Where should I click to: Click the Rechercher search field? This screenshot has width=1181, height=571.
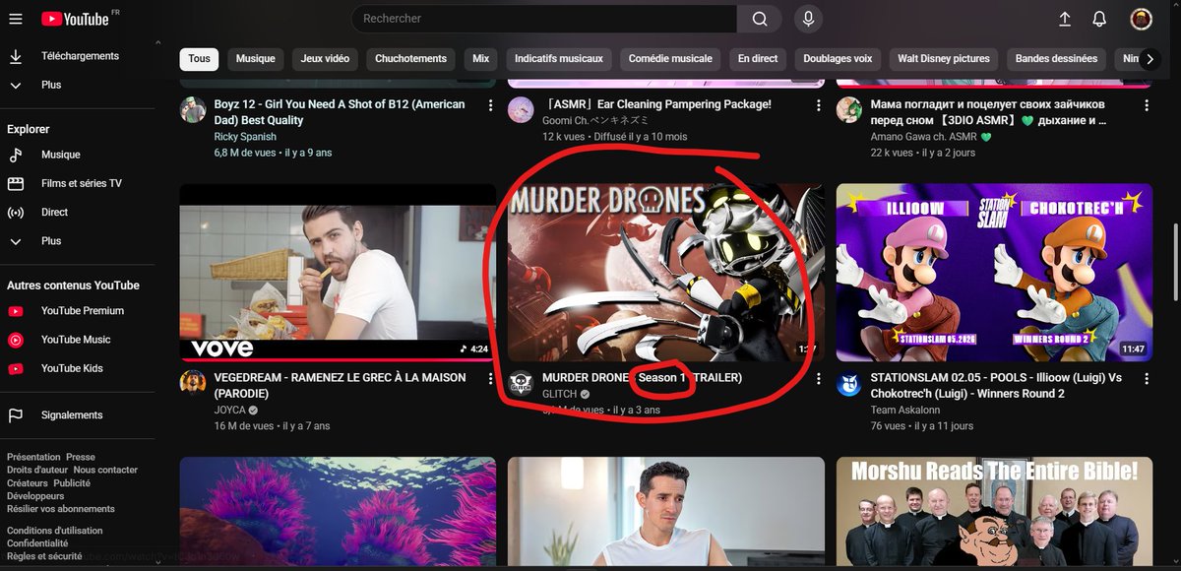[x=544, y=19]
